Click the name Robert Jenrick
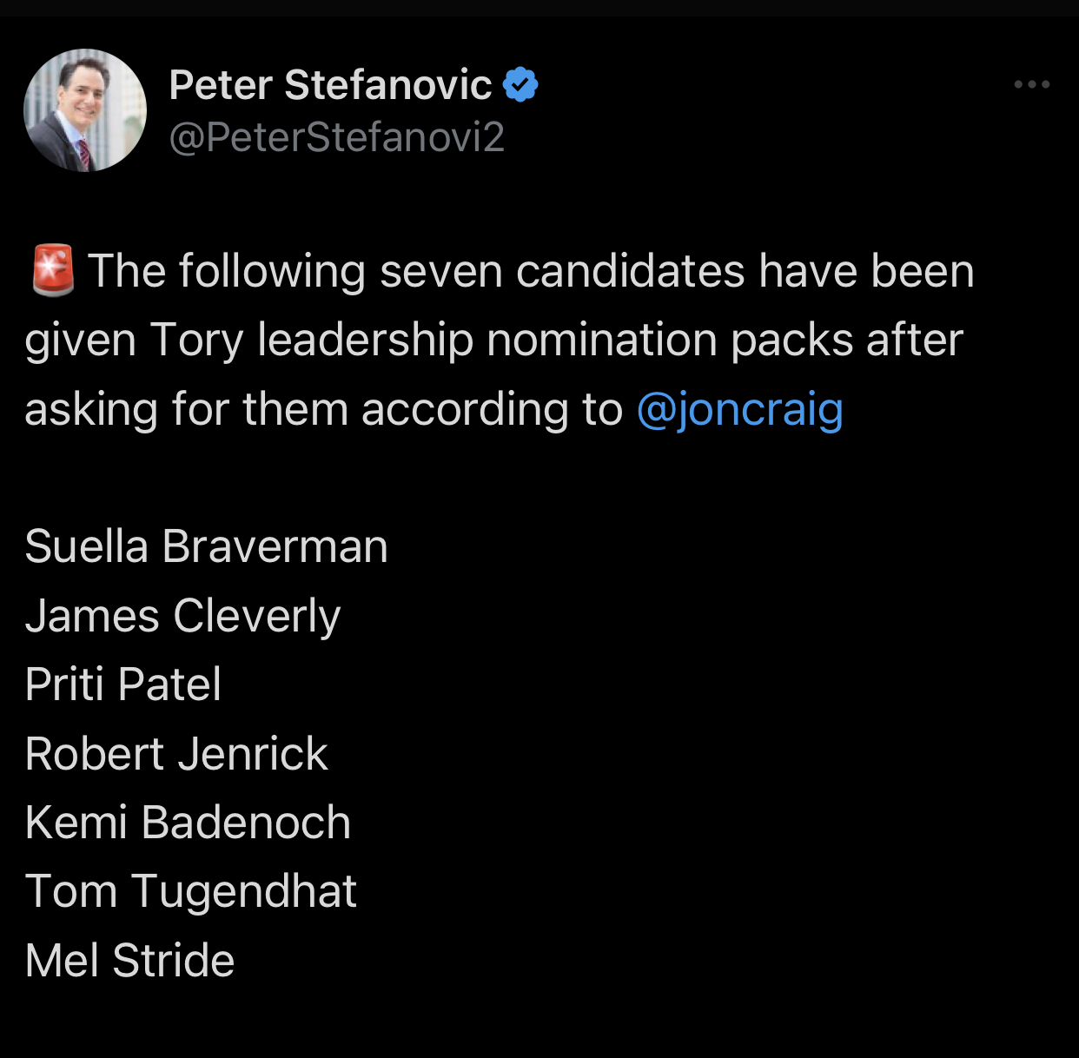1079x1058 pixels. coord(176,753)
